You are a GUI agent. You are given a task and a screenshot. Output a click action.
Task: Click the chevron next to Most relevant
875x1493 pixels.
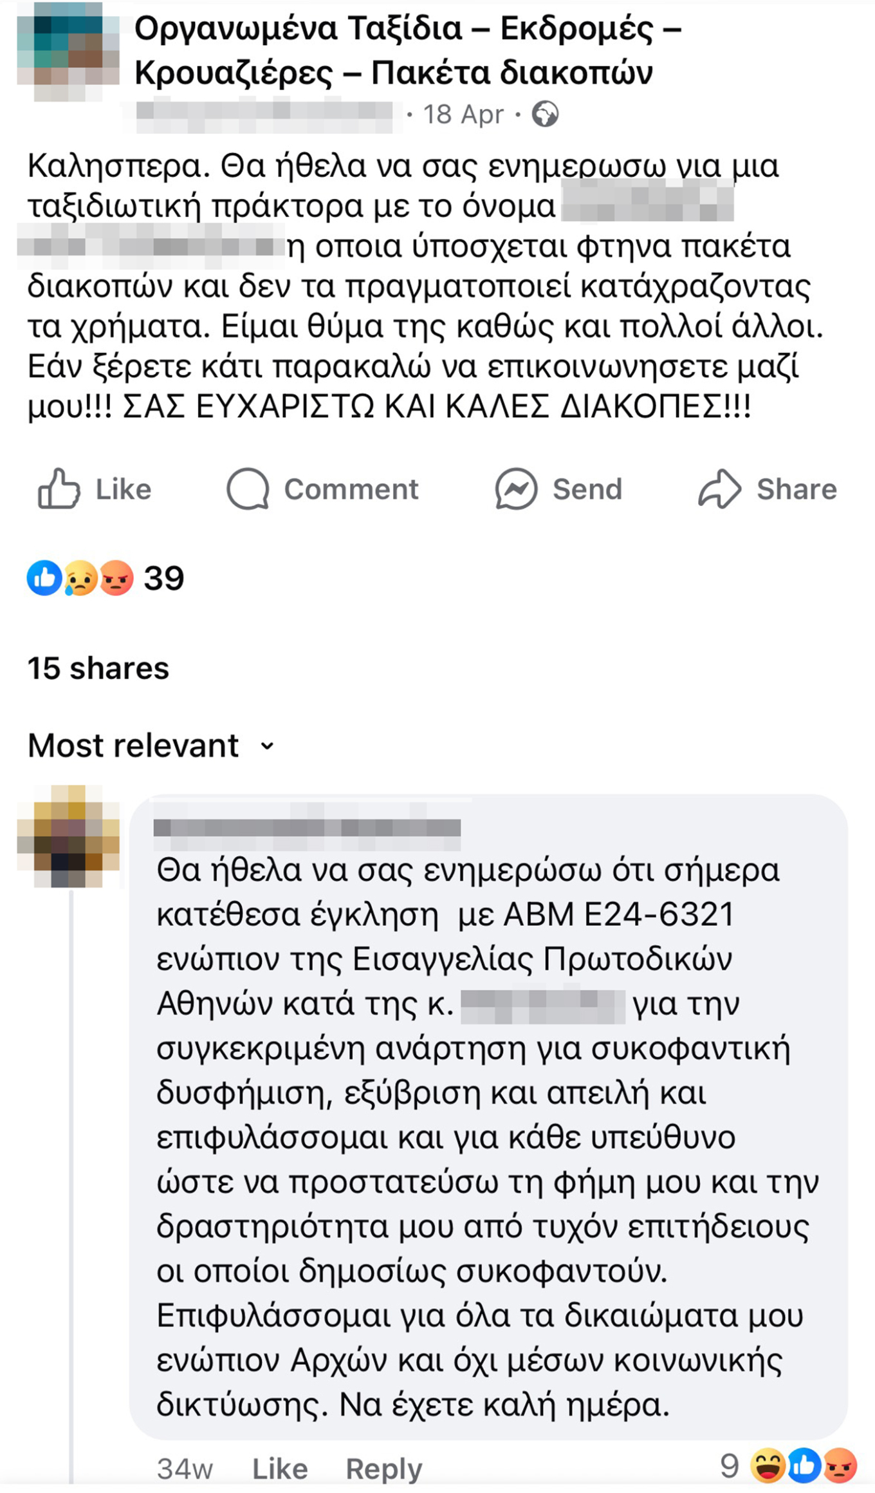pyautogui.click(x=267, y=746)
